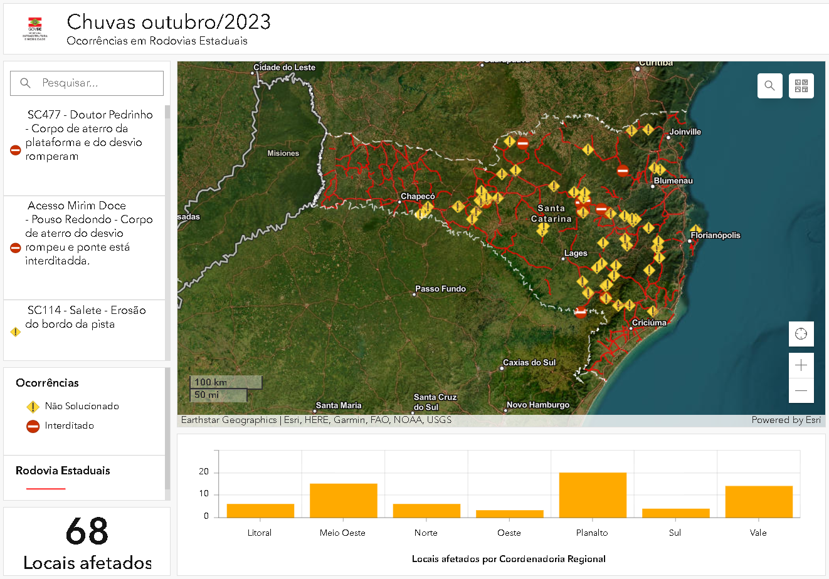Click the Governo SC logo
Viewport: 829px width, 579px height.
(35, 28)
